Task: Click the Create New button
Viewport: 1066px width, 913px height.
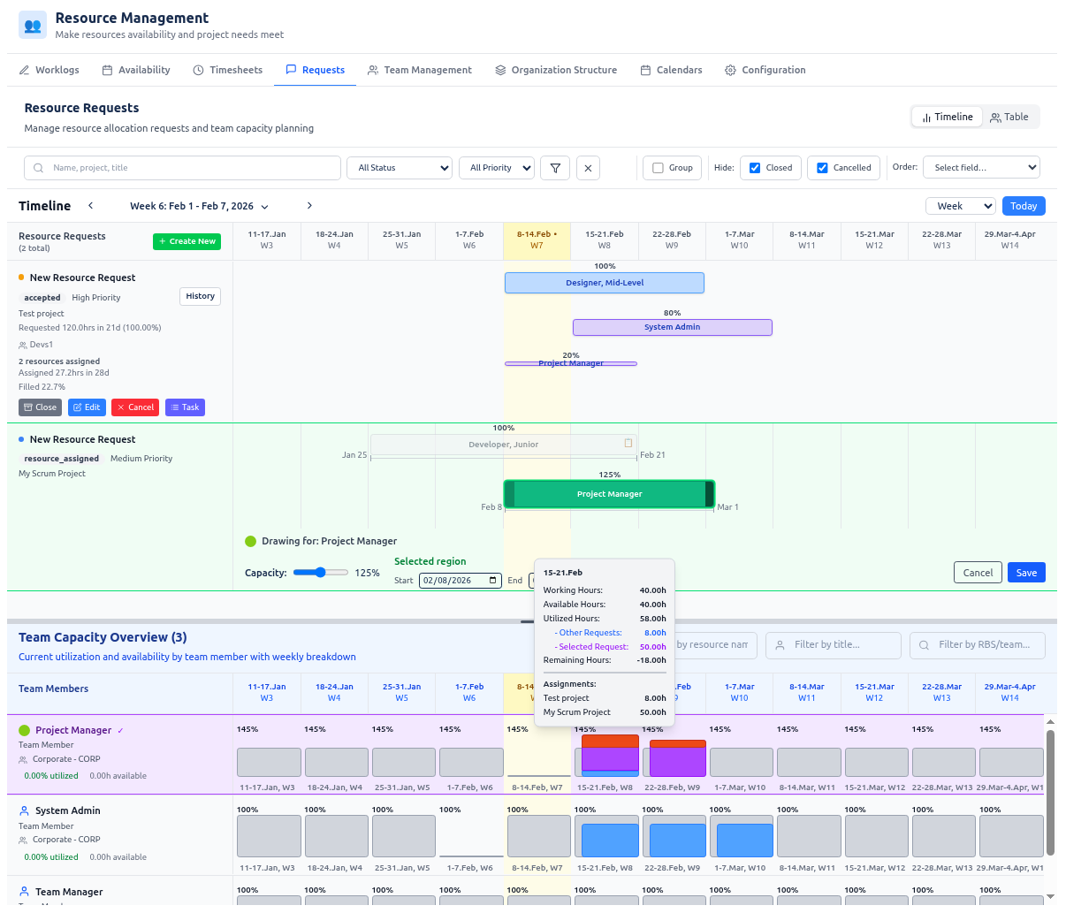Action: (x=187, y=240)
